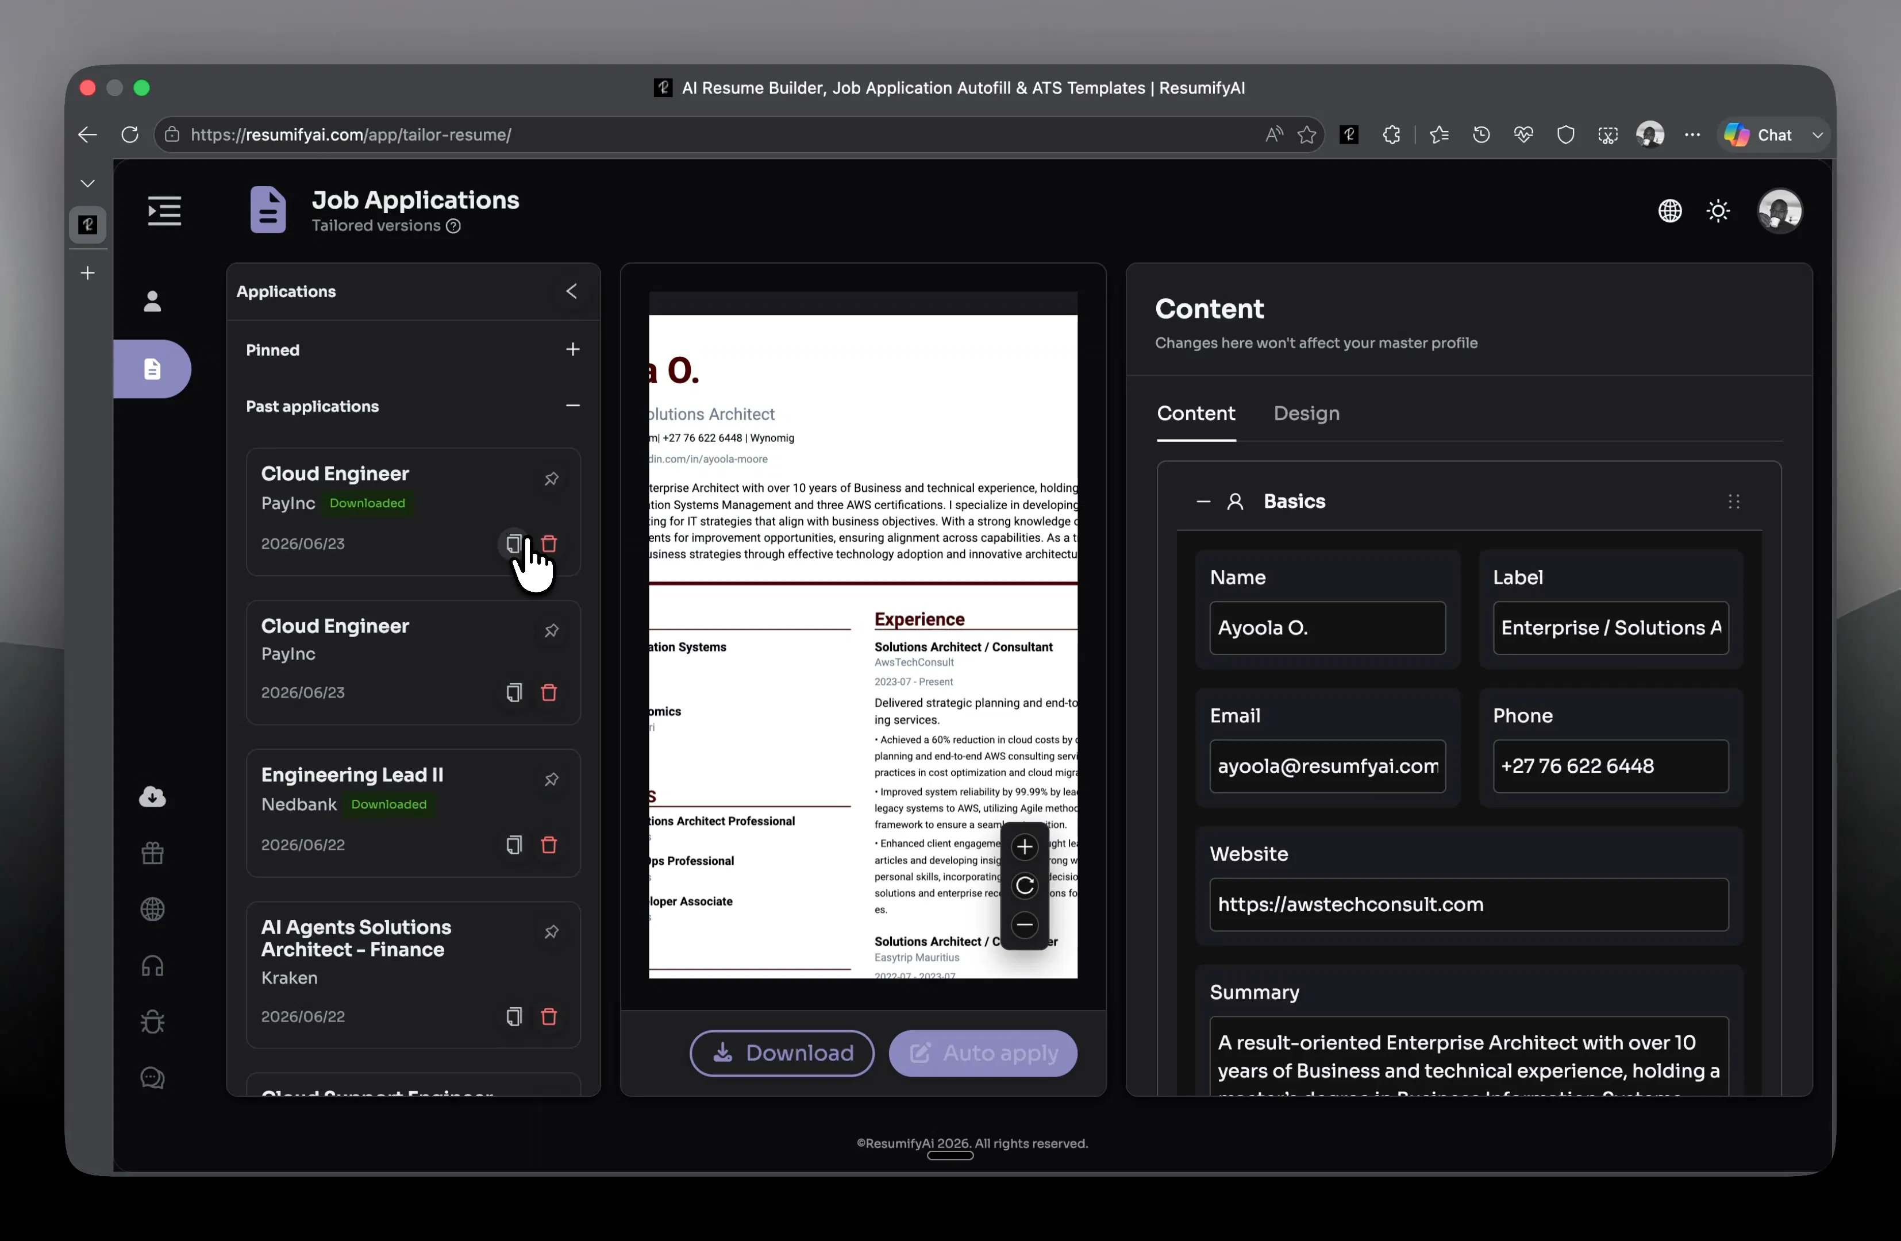Delete the first Cloud Engineer Downloaded application
The height and width of the screenshot is (1241, 1901).
[549, 544]
